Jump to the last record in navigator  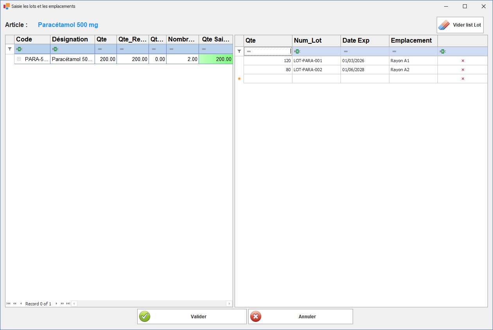pos(68,304)
